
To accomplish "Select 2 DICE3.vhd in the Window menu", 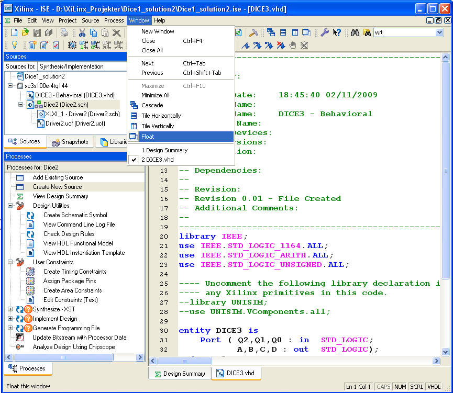I will point(181,160).
